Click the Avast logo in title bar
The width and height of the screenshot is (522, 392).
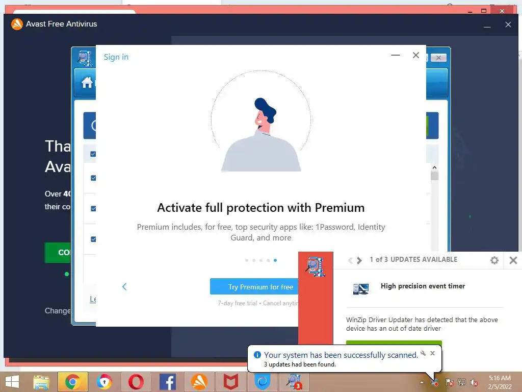[x=17, y=24]
